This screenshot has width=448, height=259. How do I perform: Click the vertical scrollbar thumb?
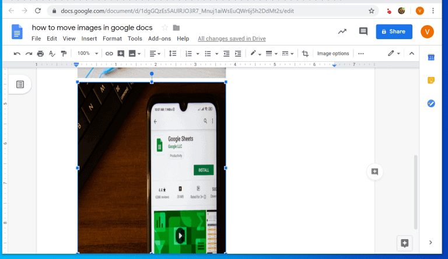[416, 192]
